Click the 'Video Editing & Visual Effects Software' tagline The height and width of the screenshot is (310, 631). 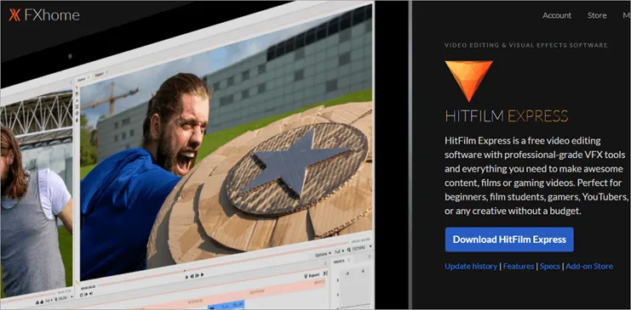coord(526,45)
